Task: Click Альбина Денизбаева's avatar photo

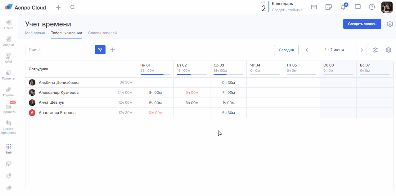Action: [32, 82]
